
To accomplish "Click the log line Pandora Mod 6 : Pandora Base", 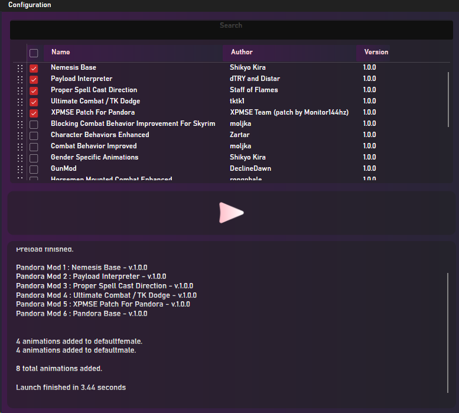I will click(82, 314).
